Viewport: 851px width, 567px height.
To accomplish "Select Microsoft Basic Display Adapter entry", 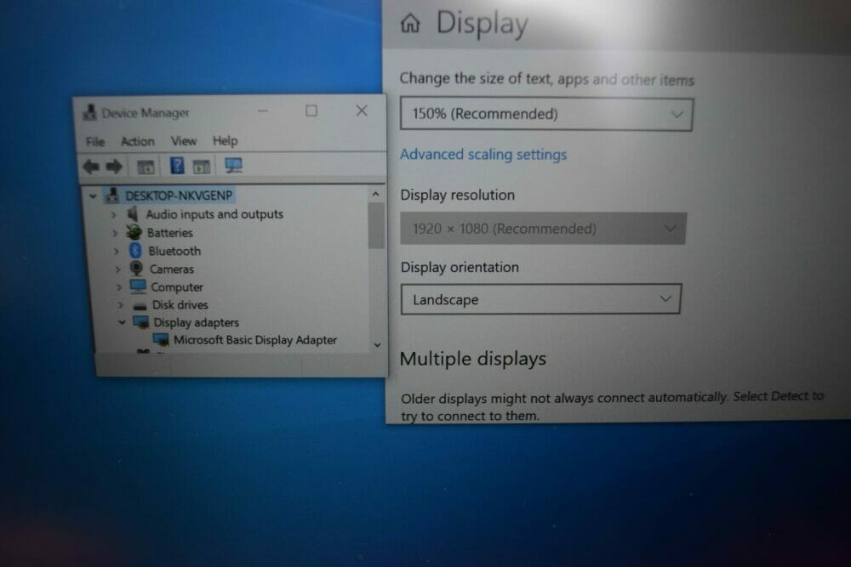I will [255, 340].
